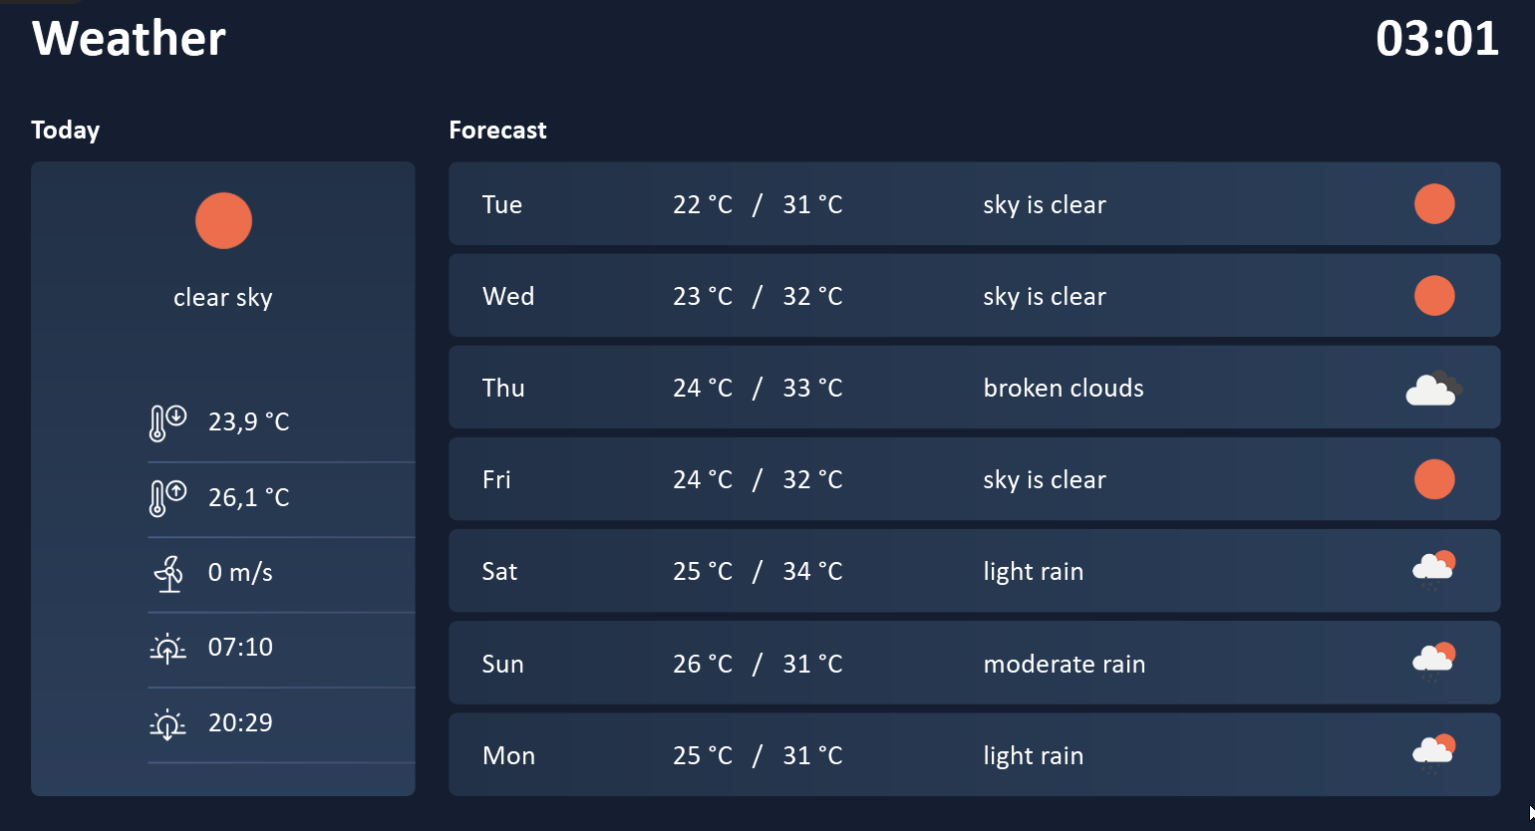This screenshot has height=831, width=1535.
Task: Click the broken clouds icon for Thursday
Action: [x=1434, y=388]
